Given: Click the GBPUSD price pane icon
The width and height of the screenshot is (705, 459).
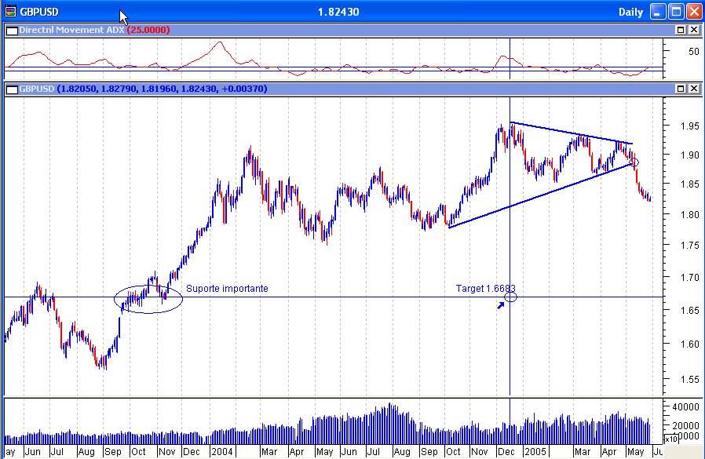Looking at the screenshot, I should click(x=11, y=89).
